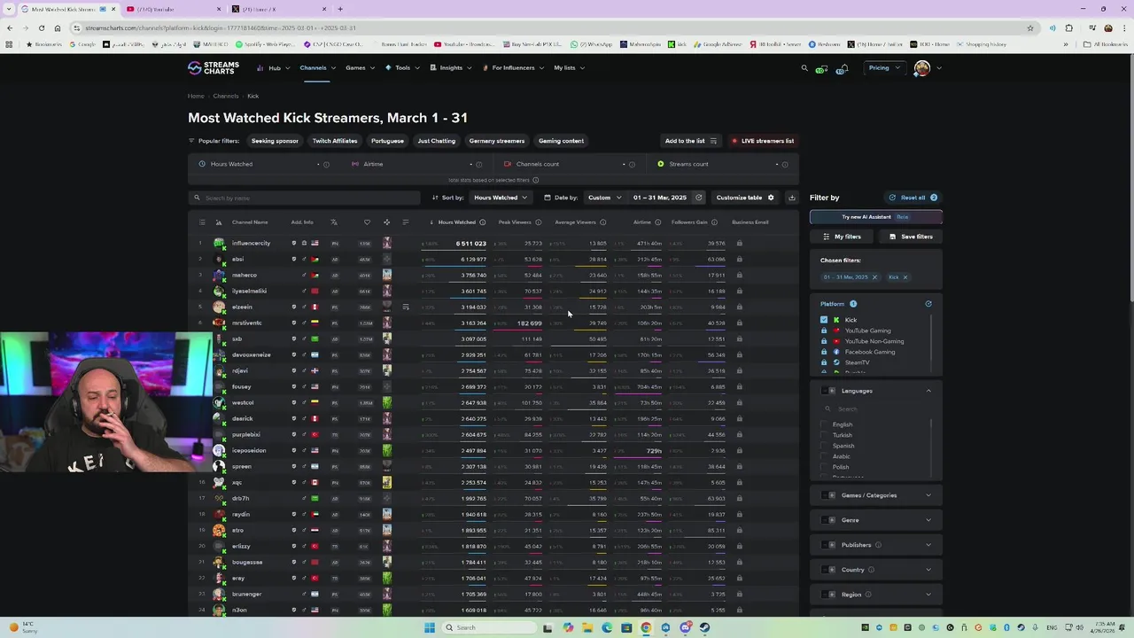Expand the Publishers filter section

[x=928, y=545]
